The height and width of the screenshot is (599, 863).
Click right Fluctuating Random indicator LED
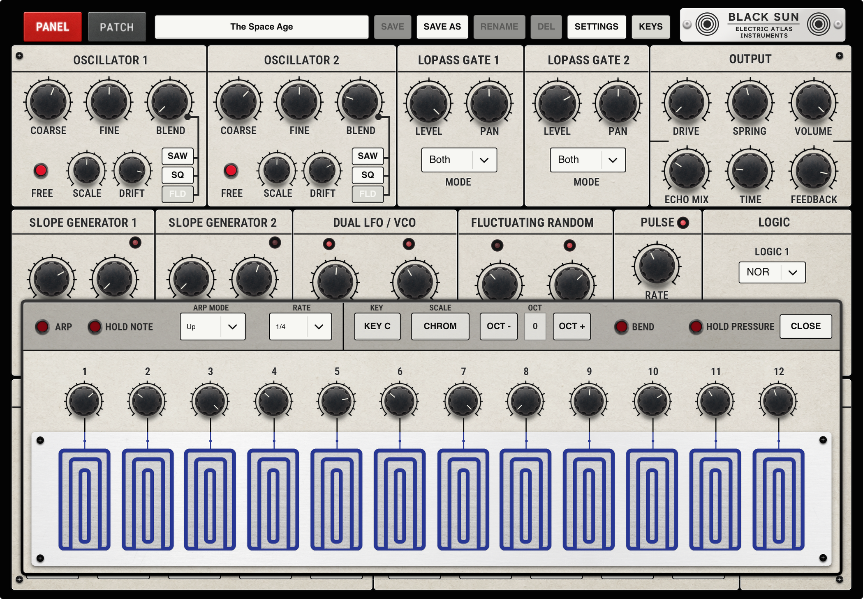click(x=569, y=246)
